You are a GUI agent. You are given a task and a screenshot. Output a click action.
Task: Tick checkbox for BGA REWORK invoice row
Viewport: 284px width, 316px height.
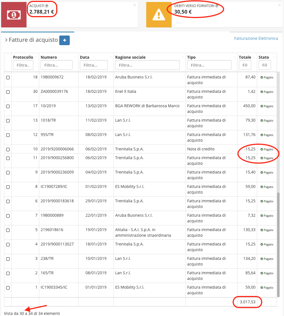point(8,106)
